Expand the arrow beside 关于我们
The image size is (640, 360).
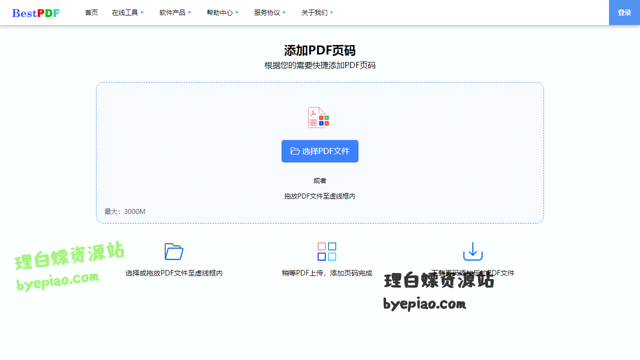[x=331, y=12]
